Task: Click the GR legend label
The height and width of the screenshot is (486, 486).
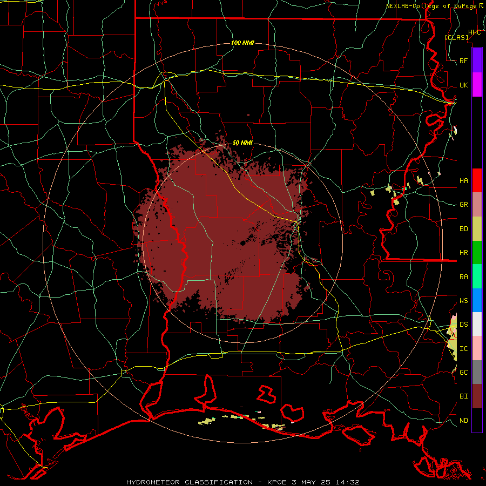Action: point(464,205)
